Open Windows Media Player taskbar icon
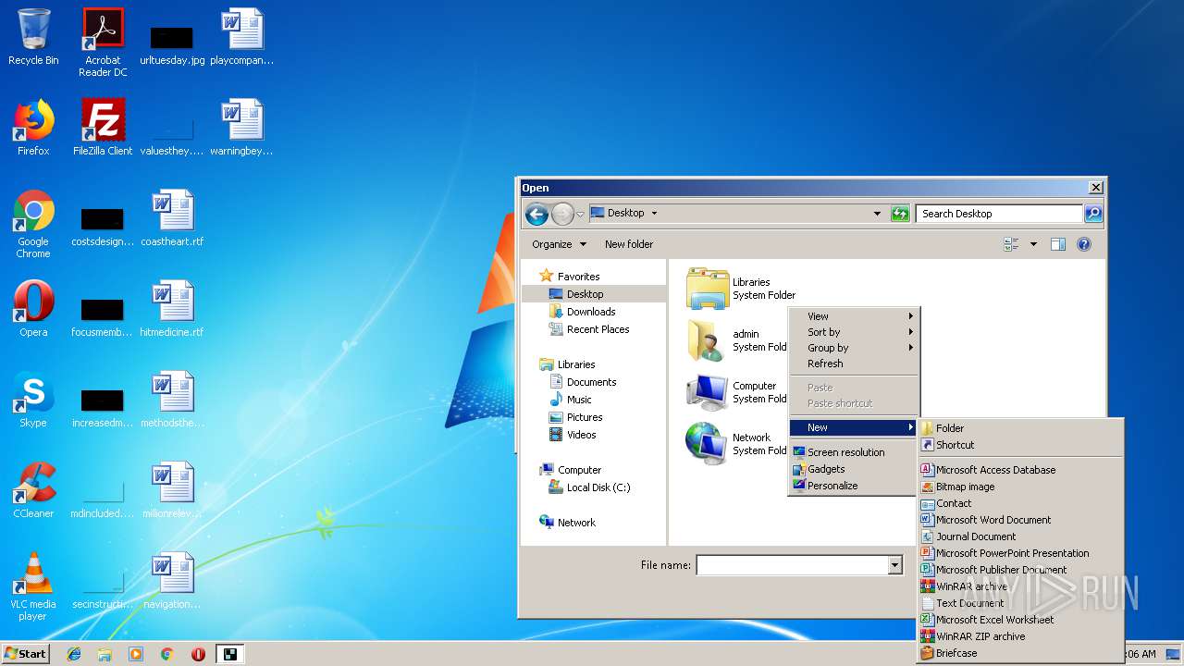This screenshot has height=666, width=1184. [x=136, y=654]
